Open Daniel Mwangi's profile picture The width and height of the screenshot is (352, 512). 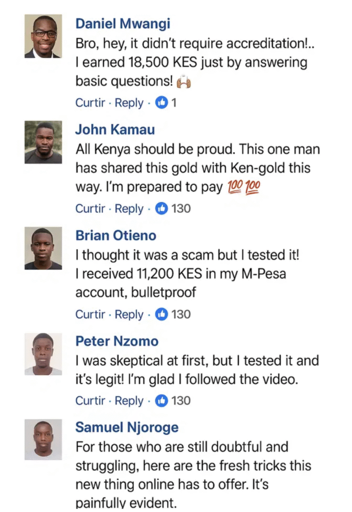pyautogui.click(x=43, y=36)
